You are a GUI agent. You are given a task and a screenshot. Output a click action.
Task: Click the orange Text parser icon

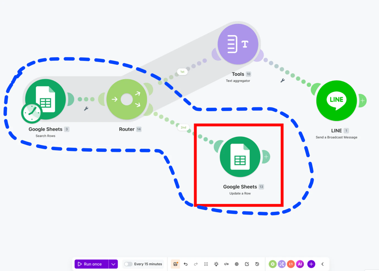[x=291, y=264]
